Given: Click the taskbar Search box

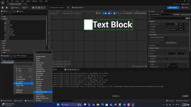Looking at the screenshot, I should pos(71,105).
